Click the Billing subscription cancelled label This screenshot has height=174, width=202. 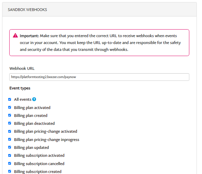(39, 164)
